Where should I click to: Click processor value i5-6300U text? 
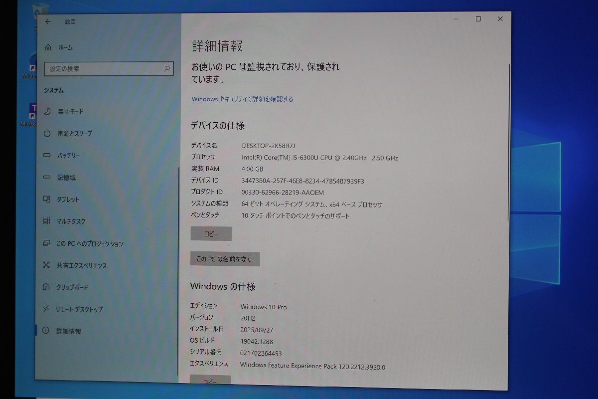tap(320, 158)
